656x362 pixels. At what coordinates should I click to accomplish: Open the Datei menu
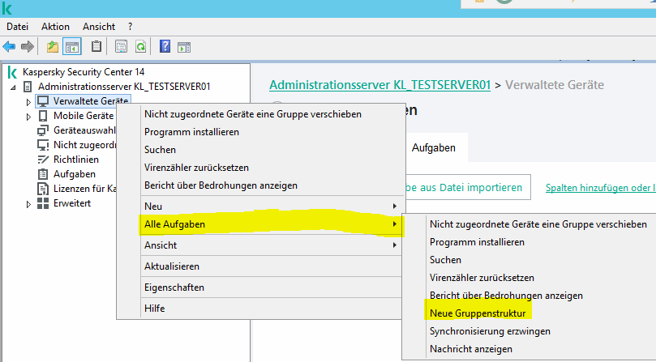[x=18, y=27]
